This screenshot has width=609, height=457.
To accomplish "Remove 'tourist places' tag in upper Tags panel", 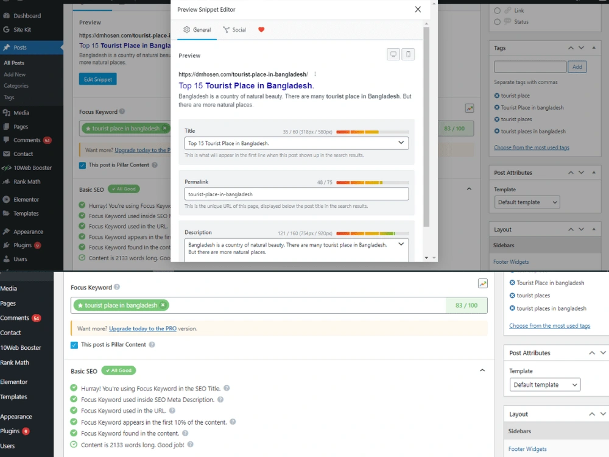I will (497, 119).
